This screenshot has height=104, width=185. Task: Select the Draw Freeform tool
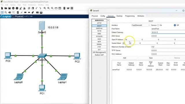(33, 12)
